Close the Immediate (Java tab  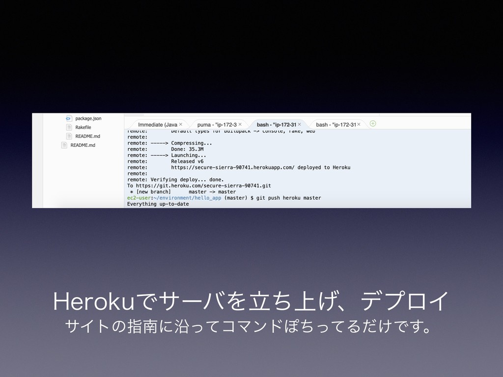coord(181,124)
